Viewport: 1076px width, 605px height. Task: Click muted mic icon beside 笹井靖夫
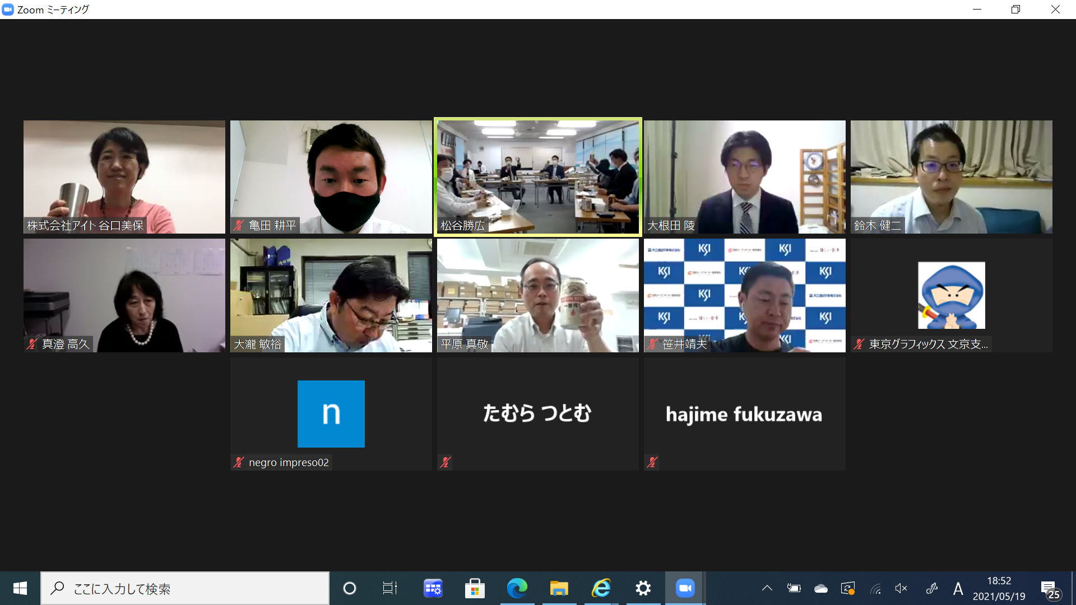652,344
